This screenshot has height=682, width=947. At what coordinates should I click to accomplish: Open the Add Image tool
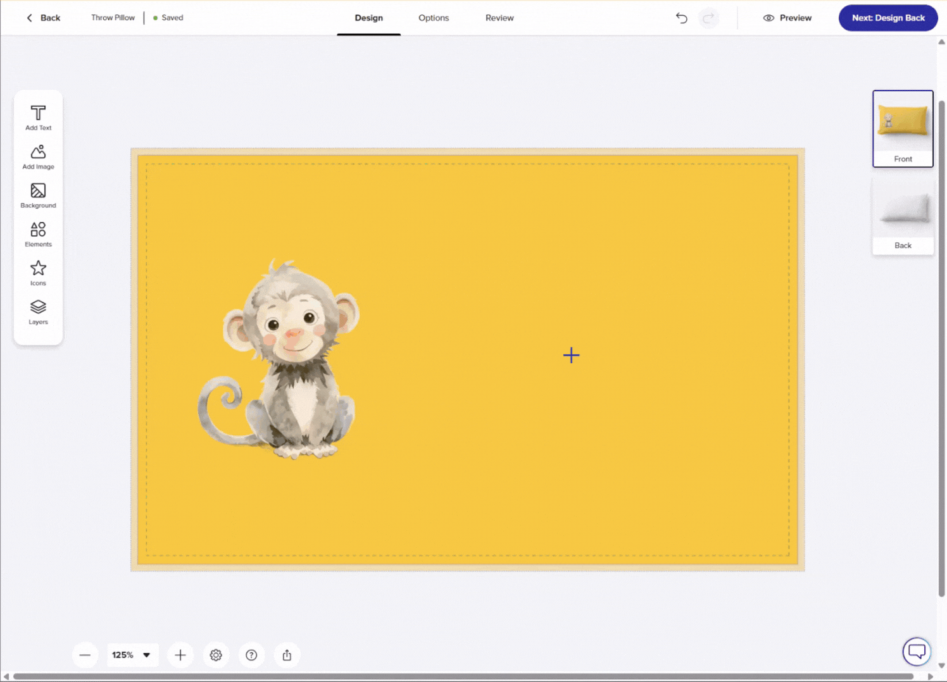pyautogui.click(x=38, y=157)
